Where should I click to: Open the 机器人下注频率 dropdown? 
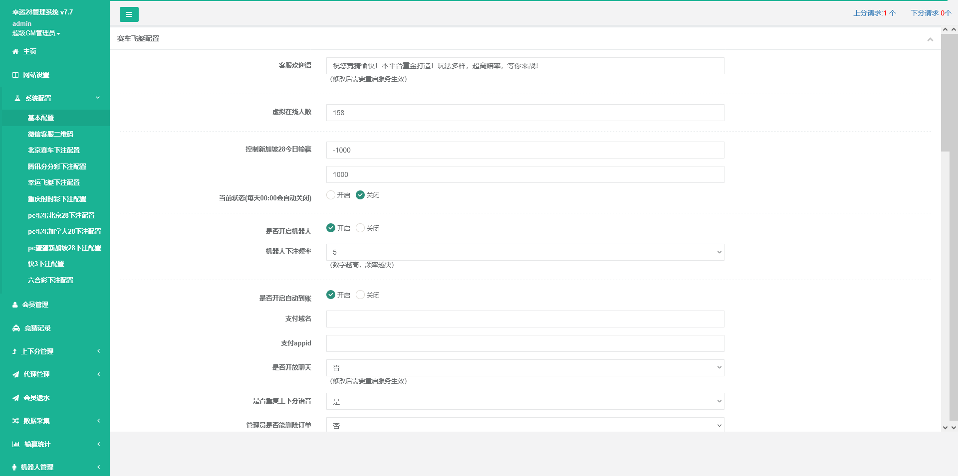(525, 252)
